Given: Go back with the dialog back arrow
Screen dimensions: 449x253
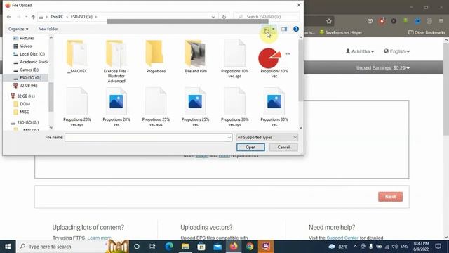Looking at the screenshot, I should [9, 17].
